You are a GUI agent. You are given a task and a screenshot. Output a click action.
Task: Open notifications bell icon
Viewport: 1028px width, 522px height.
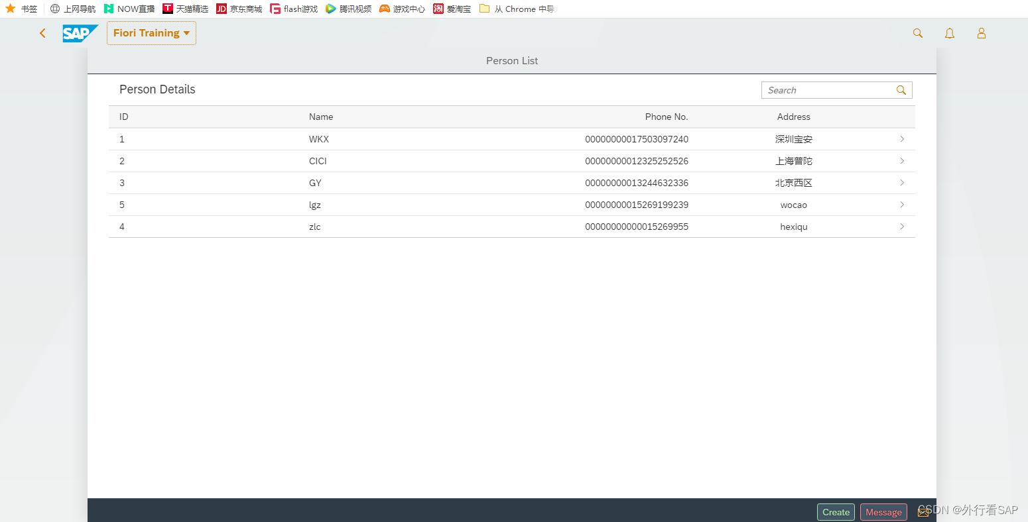tap(950, 33)
